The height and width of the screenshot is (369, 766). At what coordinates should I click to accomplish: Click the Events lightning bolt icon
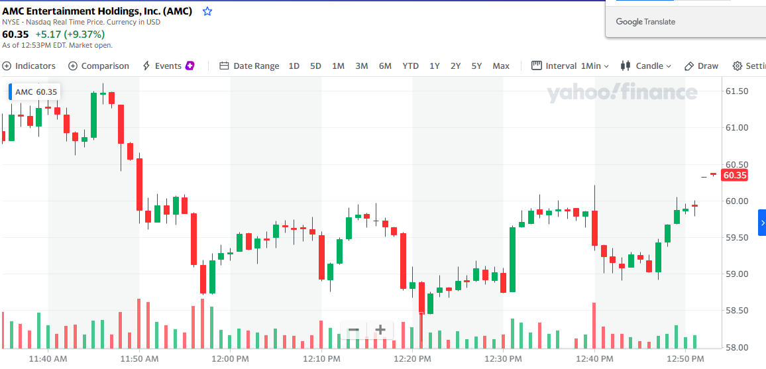pyautogui.click(x=145, y=66)
